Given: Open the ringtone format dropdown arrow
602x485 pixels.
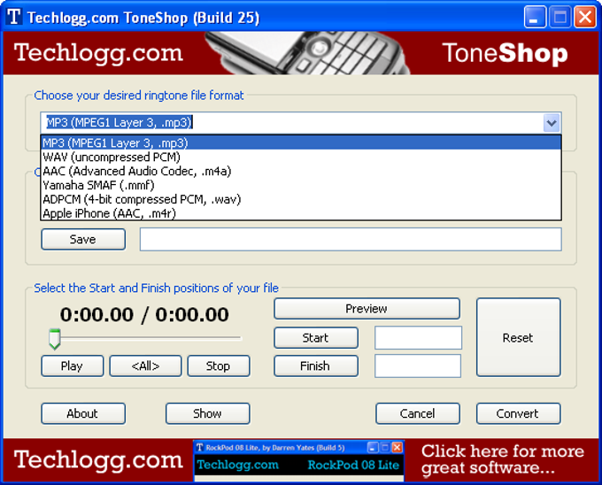Looking at the screenshot, I should [x=552, y=123].
